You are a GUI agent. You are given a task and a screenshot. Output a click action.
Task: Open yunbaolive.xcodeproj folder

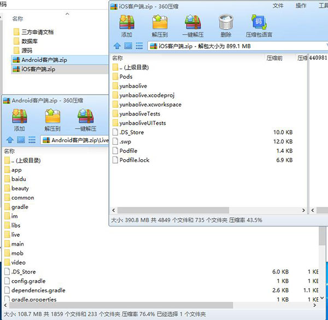click(143, 95)
